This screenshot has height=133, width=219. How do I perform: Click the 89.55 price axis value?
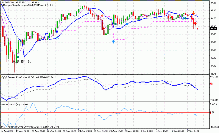(x=213, y=50)
